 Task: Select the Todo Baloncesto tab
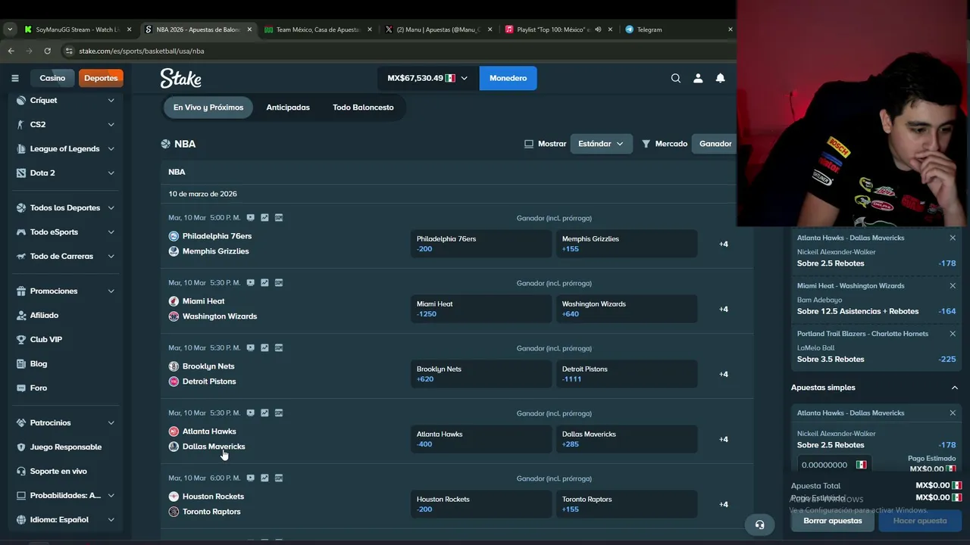click(x=363, y=107)
